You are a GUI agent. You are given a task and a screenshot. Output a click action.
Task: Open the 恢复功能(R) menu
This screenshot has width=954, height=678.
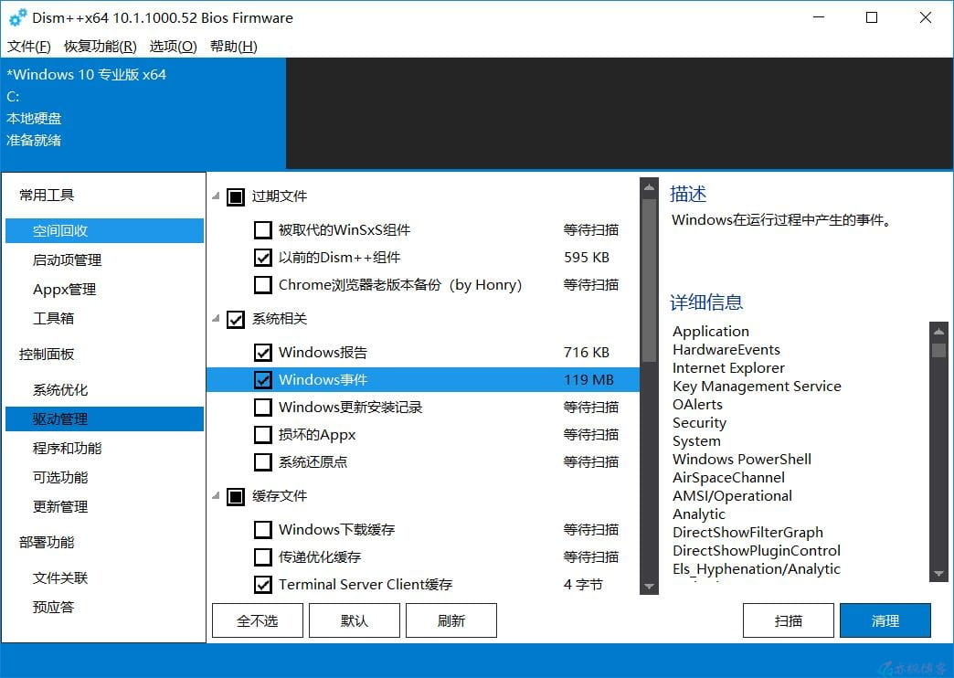pos(101,47)
